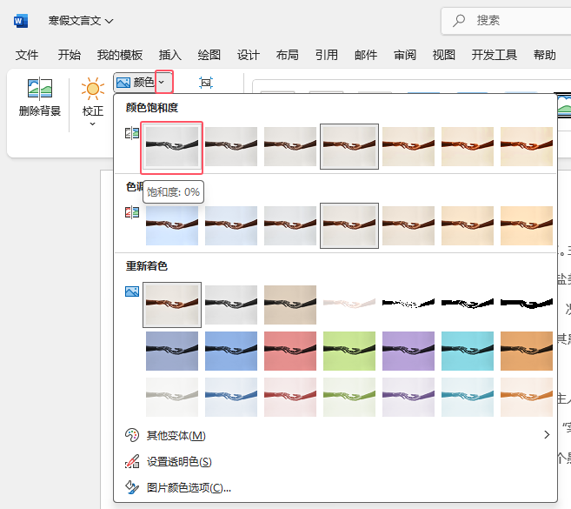Image resolution: width=571 pixels, height=509 pixels.
Task: Choose 图片颜色选项(C)... menu entry
Action: point(335,487)
